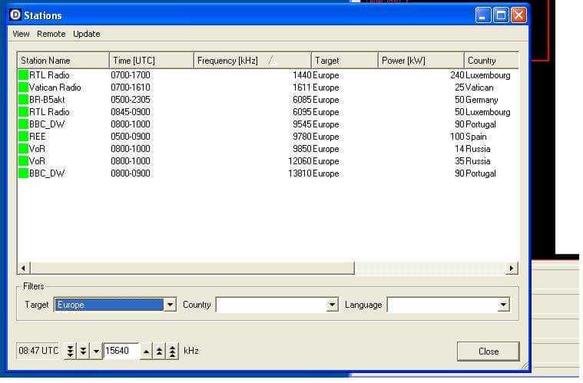This screenshot has width=583, height=383.
Task: Click the 0845-0900 time cell
Action: (x=131, y=112)
